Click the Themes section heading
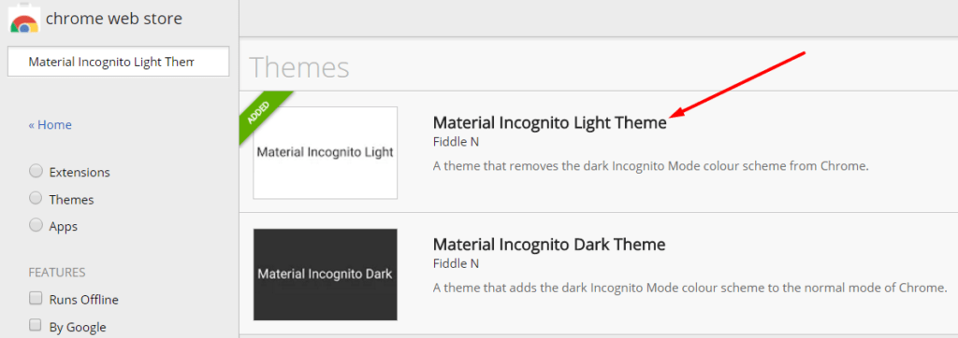This screenshot has height=338, width=958. pyautogui.click(x=299, y=67)
